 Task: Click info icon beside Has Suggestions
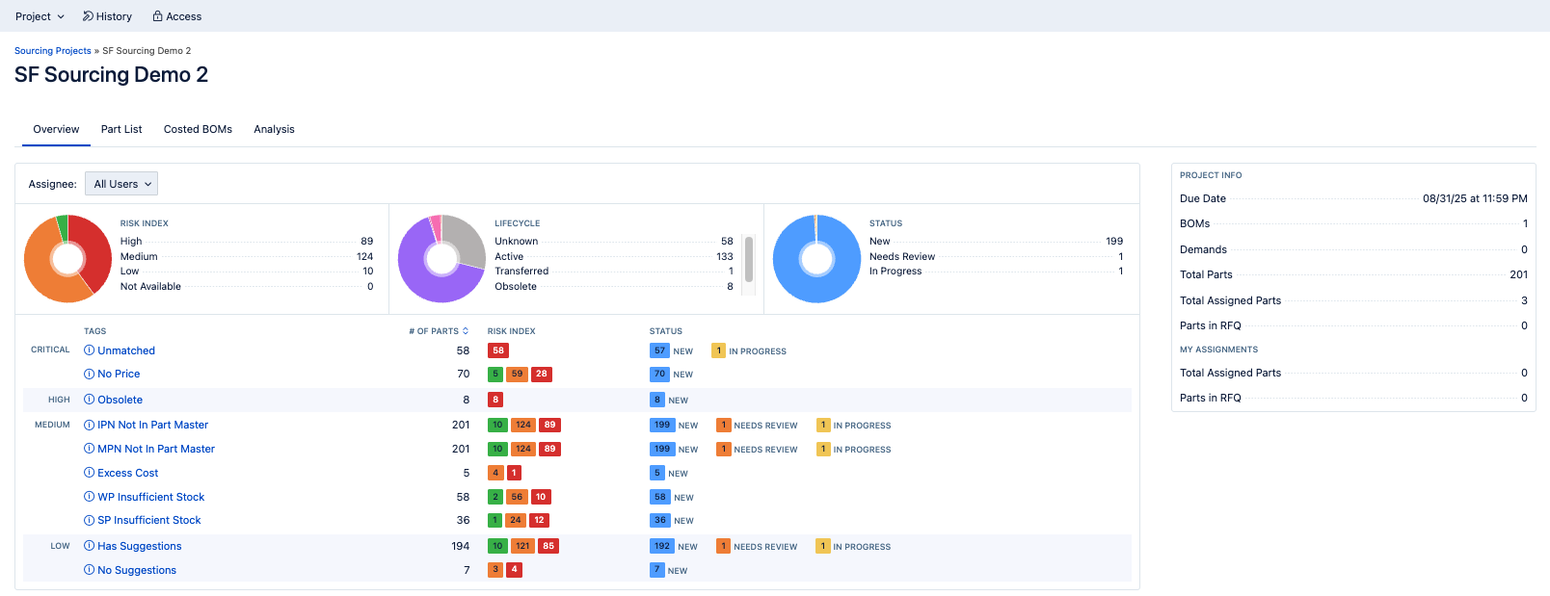coord(89,546)
